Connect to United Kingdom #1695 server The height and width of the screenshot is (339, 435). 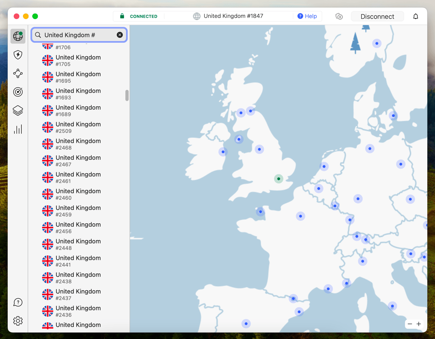click(x=79, y=77)
